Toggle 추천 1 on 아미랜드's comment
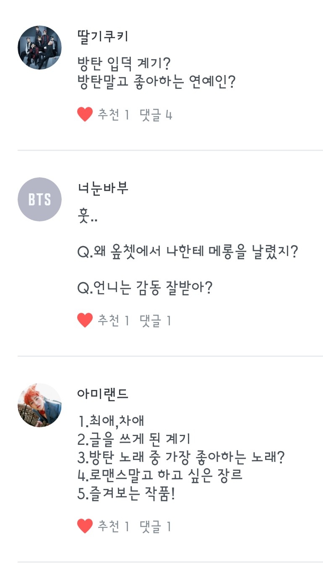 pos(113,527)
